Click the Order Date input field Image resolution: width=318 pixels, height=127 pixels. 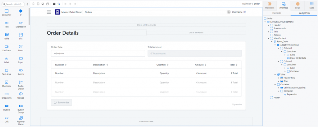click(x=98, y=53)
